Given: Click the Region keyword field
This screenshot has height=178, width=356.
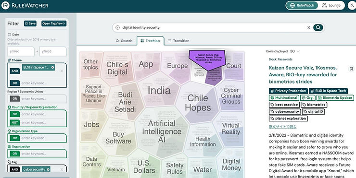Looking at the screenshot, I should (x=43, y=99).
